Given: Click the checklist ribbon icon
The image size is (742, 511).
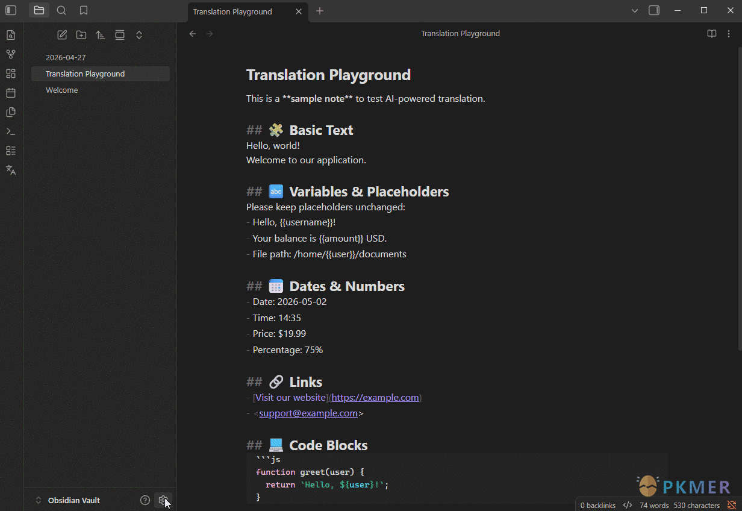Looking at the screenshot, I should 11,151.
